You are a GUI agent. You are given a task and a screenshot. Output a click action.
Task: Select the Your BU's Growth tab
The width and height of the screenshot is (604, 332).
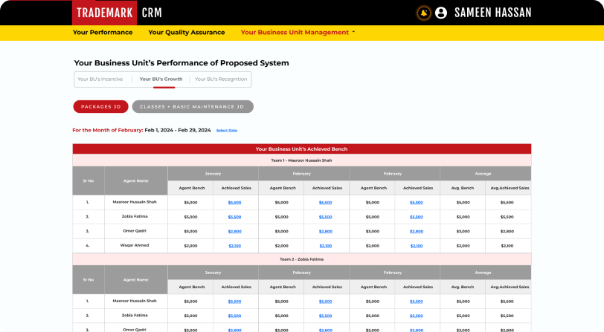(161, 79)
